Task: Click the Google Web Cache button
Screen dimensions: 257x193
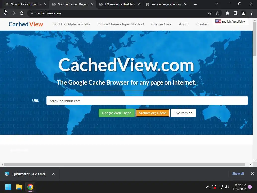Action: 116,113
